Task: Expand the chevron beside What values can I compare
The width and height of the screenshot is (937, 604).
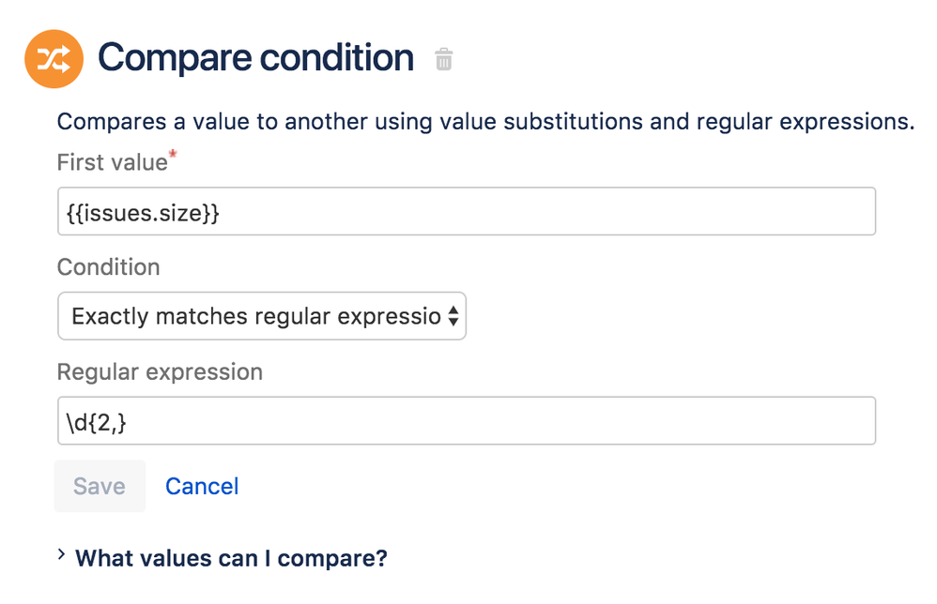Action: pyautogui.click(x=61, y=555)
